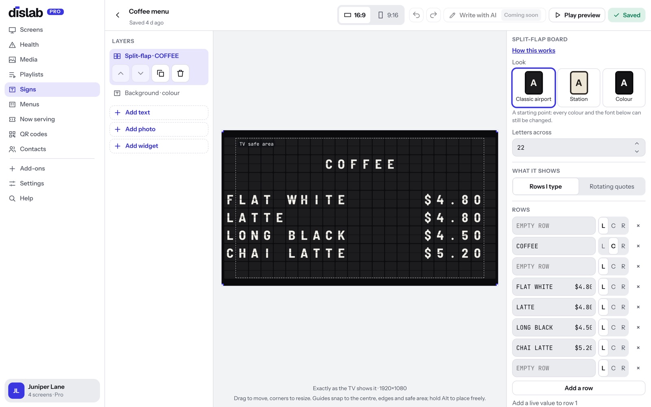Edit the LONG BLACK row text field

point(554,328)
